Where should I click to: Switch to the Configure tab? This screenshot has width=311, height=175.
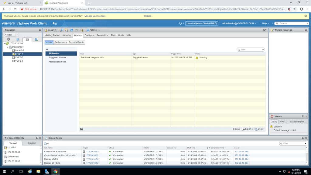(89, 35)
